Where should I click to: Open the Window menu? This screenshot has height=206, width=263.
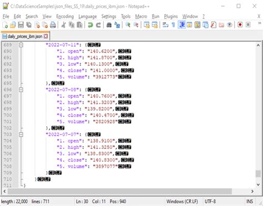[190, 17]
